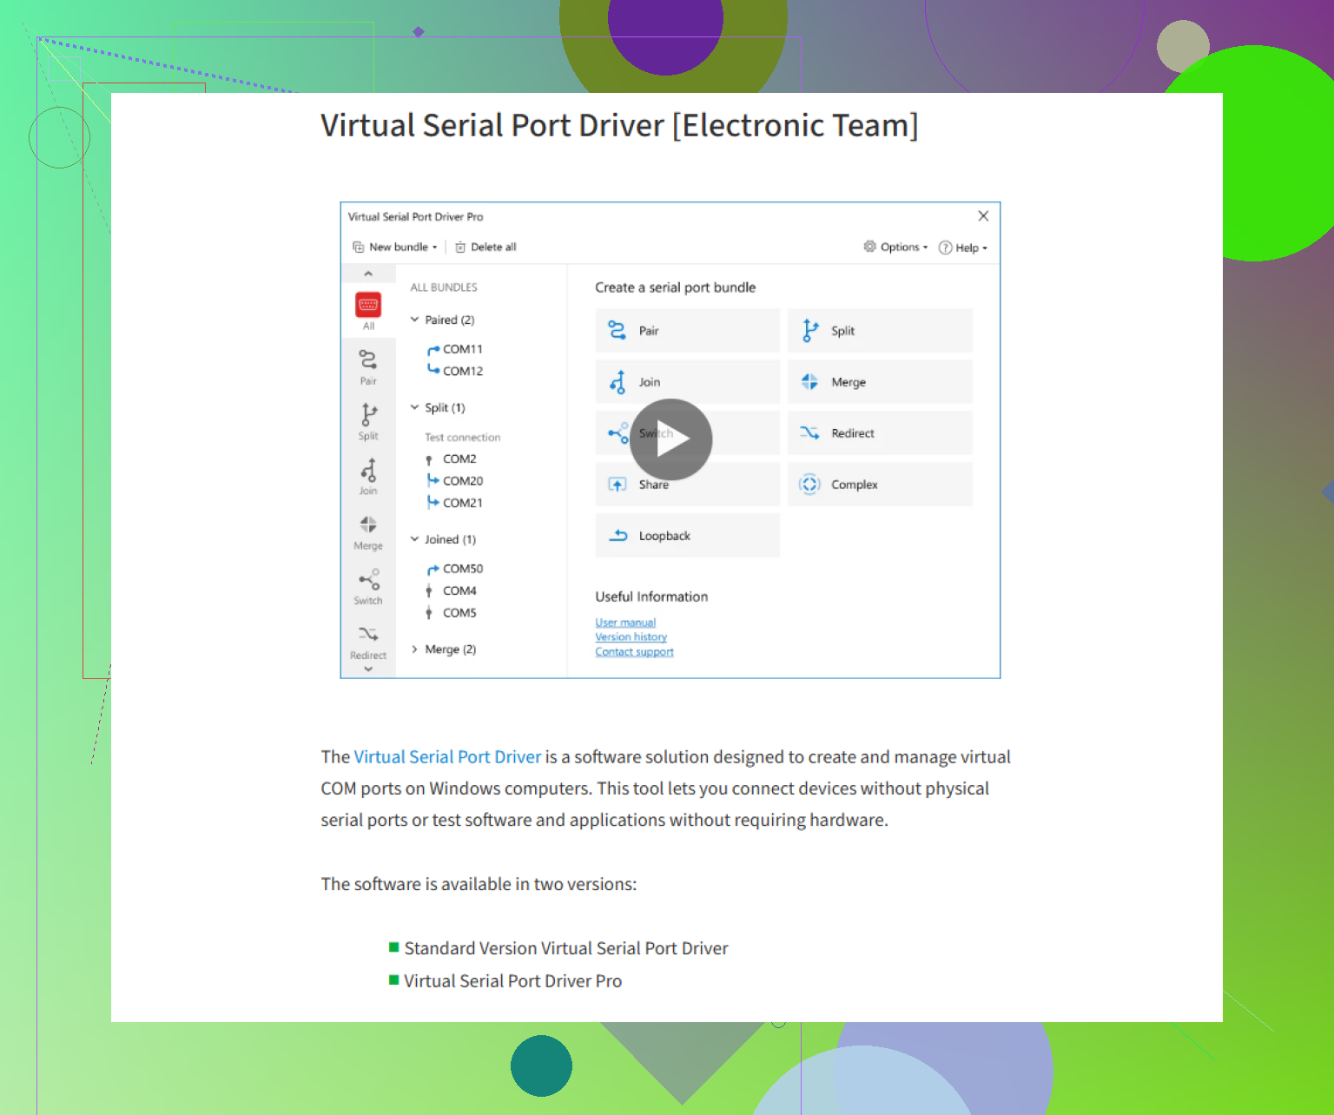This screenshot has height=1115, width=1334.
Task: Click the Complex bundle button
Action: 879,485
